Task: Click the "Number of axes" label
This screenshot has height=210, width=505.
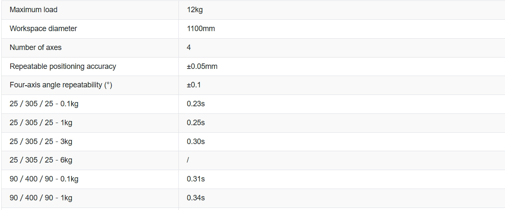Action: [36, 47]
